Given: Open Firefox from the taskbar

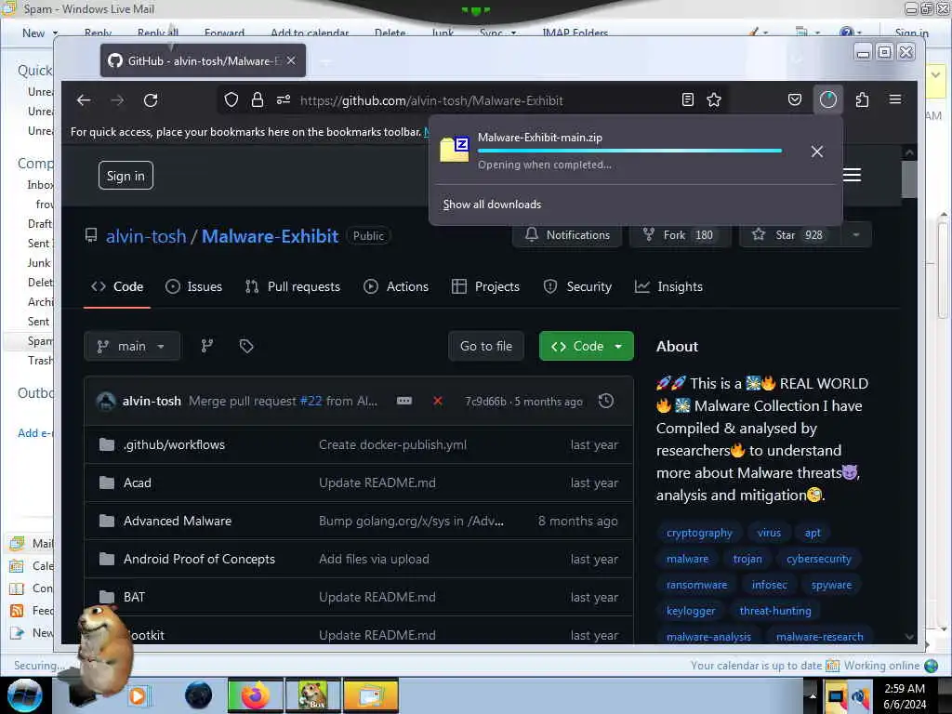Looking at the screenshot, I should (255, 695).
